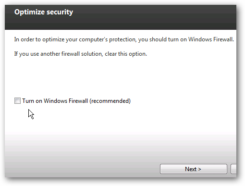Click the 'Turn on Windows Firewall (recommended)' label

(76, 101)
